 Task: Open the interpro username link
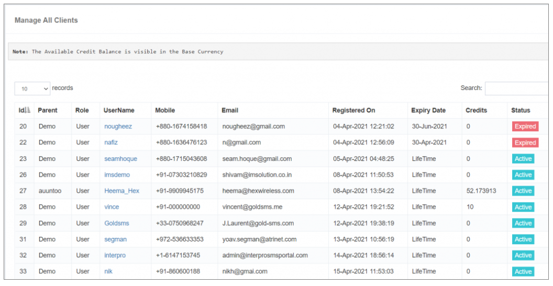tap(115, 255)
